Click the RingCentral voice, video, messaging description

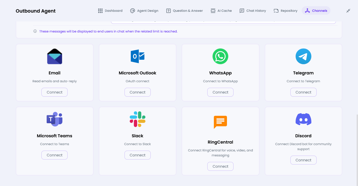pos(220,153)
